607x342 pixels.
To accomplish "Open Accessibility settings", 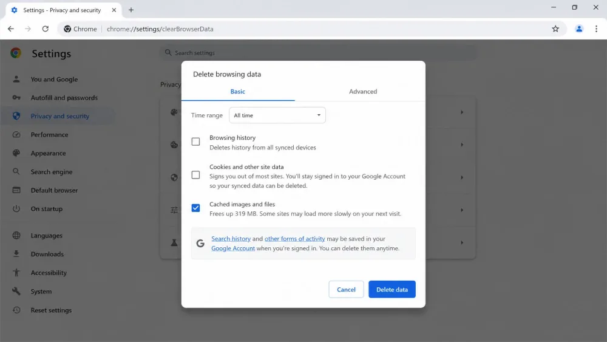I will pyautogui.click(x=49, y=272).
